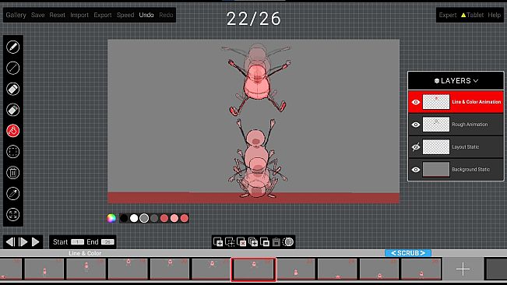Pick the dark gray color swatch
This screenshot has height=285, width=507.
coord(154,219)
